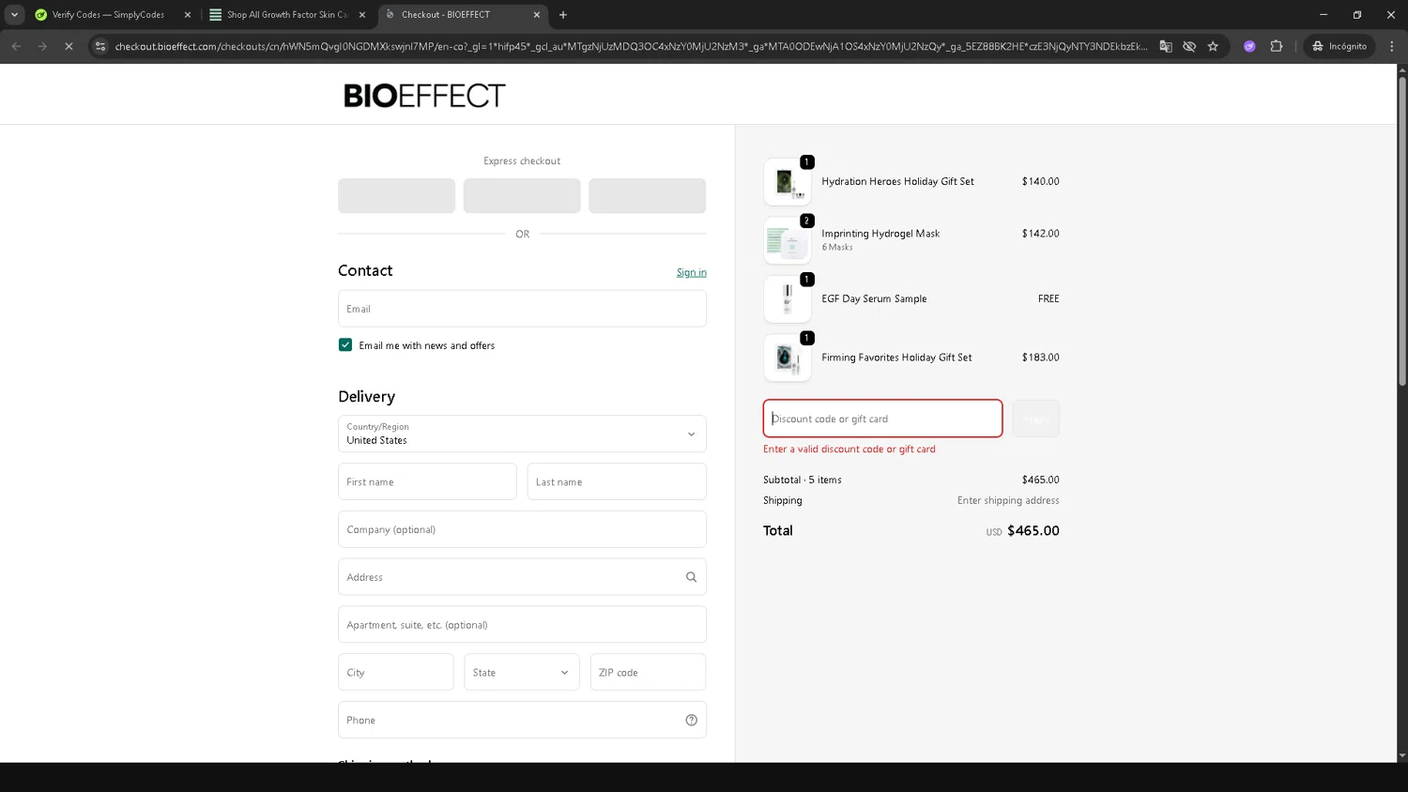Click the ZIP code field
This screenshot has height=792, width=1408.
(x=648, y=672)
